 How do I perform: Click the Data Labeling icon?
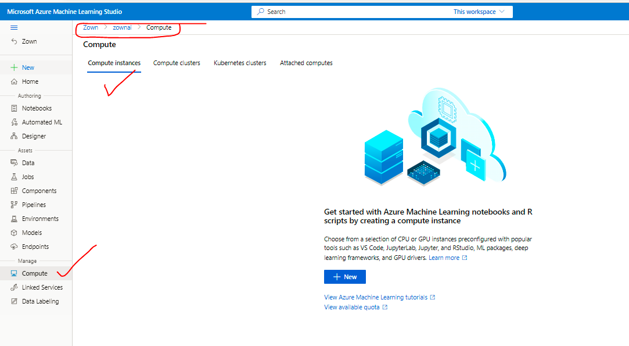tap(14, 301)
